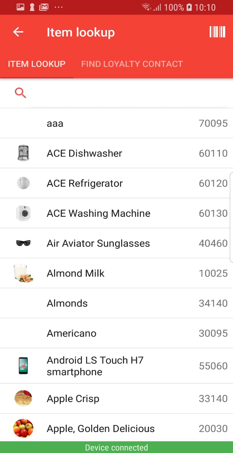The width and height of the screenshot is (233, 453).
Task: Select the Almond Milk picture
Action: (x=23, y=273)
